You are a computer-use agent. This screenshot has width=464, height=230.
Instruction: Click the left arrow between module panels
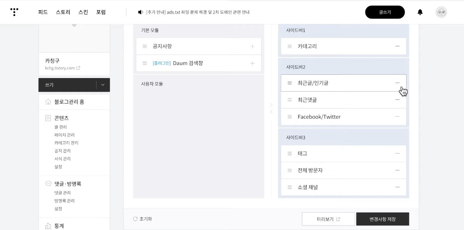tap(271, 112)
